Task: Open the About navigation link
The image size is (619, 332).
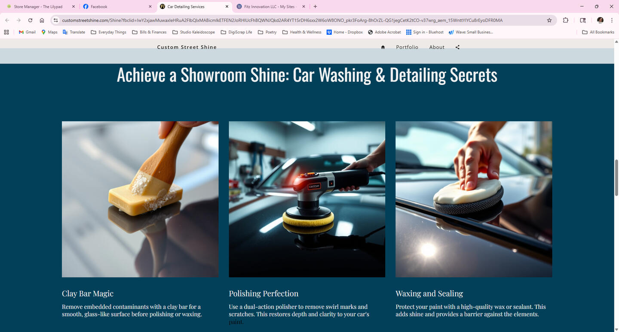Action: (437, 47)
